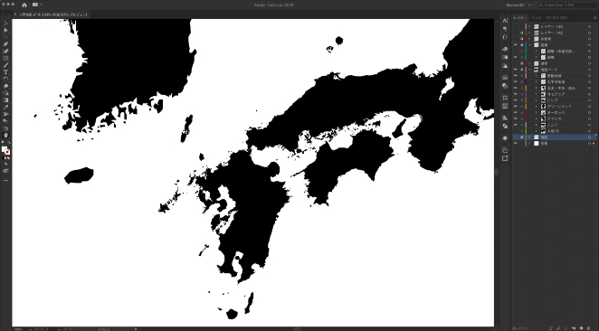Open the Edit Toolbar three-dots button

[x=5, y=180]
